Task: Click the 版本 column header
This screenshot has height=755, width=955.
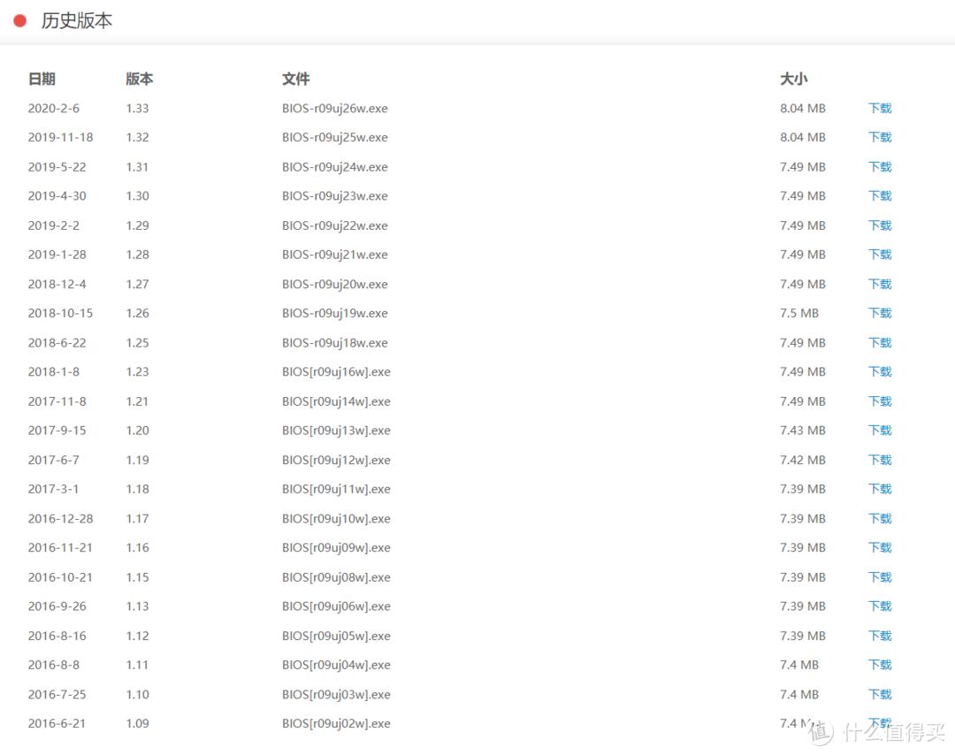Action: 139,80
